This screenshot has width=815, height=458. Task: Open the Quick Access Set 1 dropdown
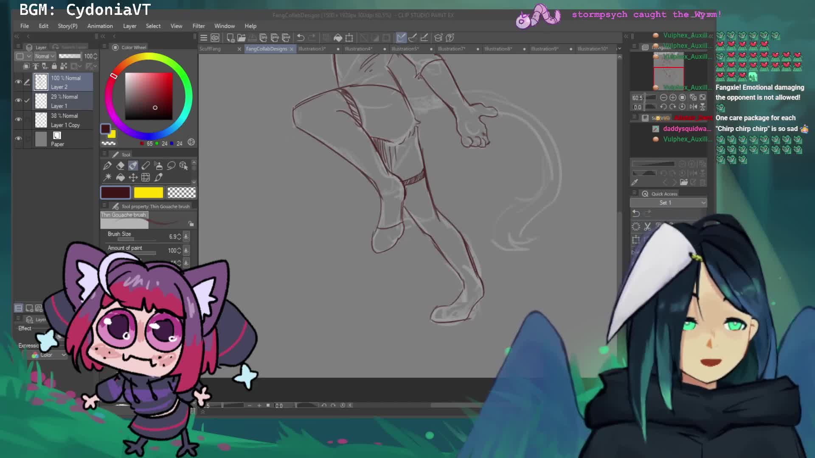click(669, 203)
